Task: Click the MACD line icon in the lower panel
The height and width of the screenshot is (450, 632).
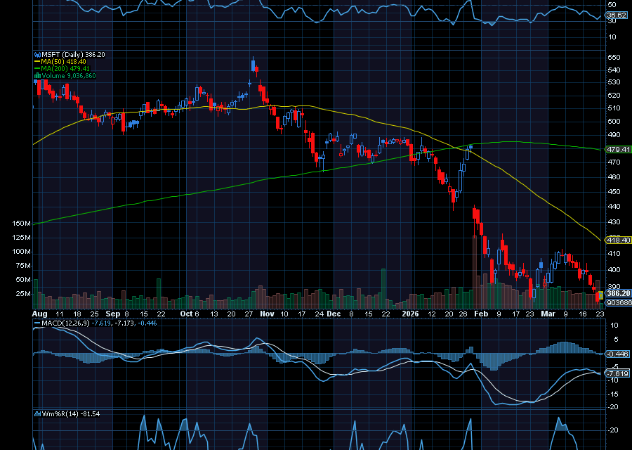Action: tap(37, 322)
